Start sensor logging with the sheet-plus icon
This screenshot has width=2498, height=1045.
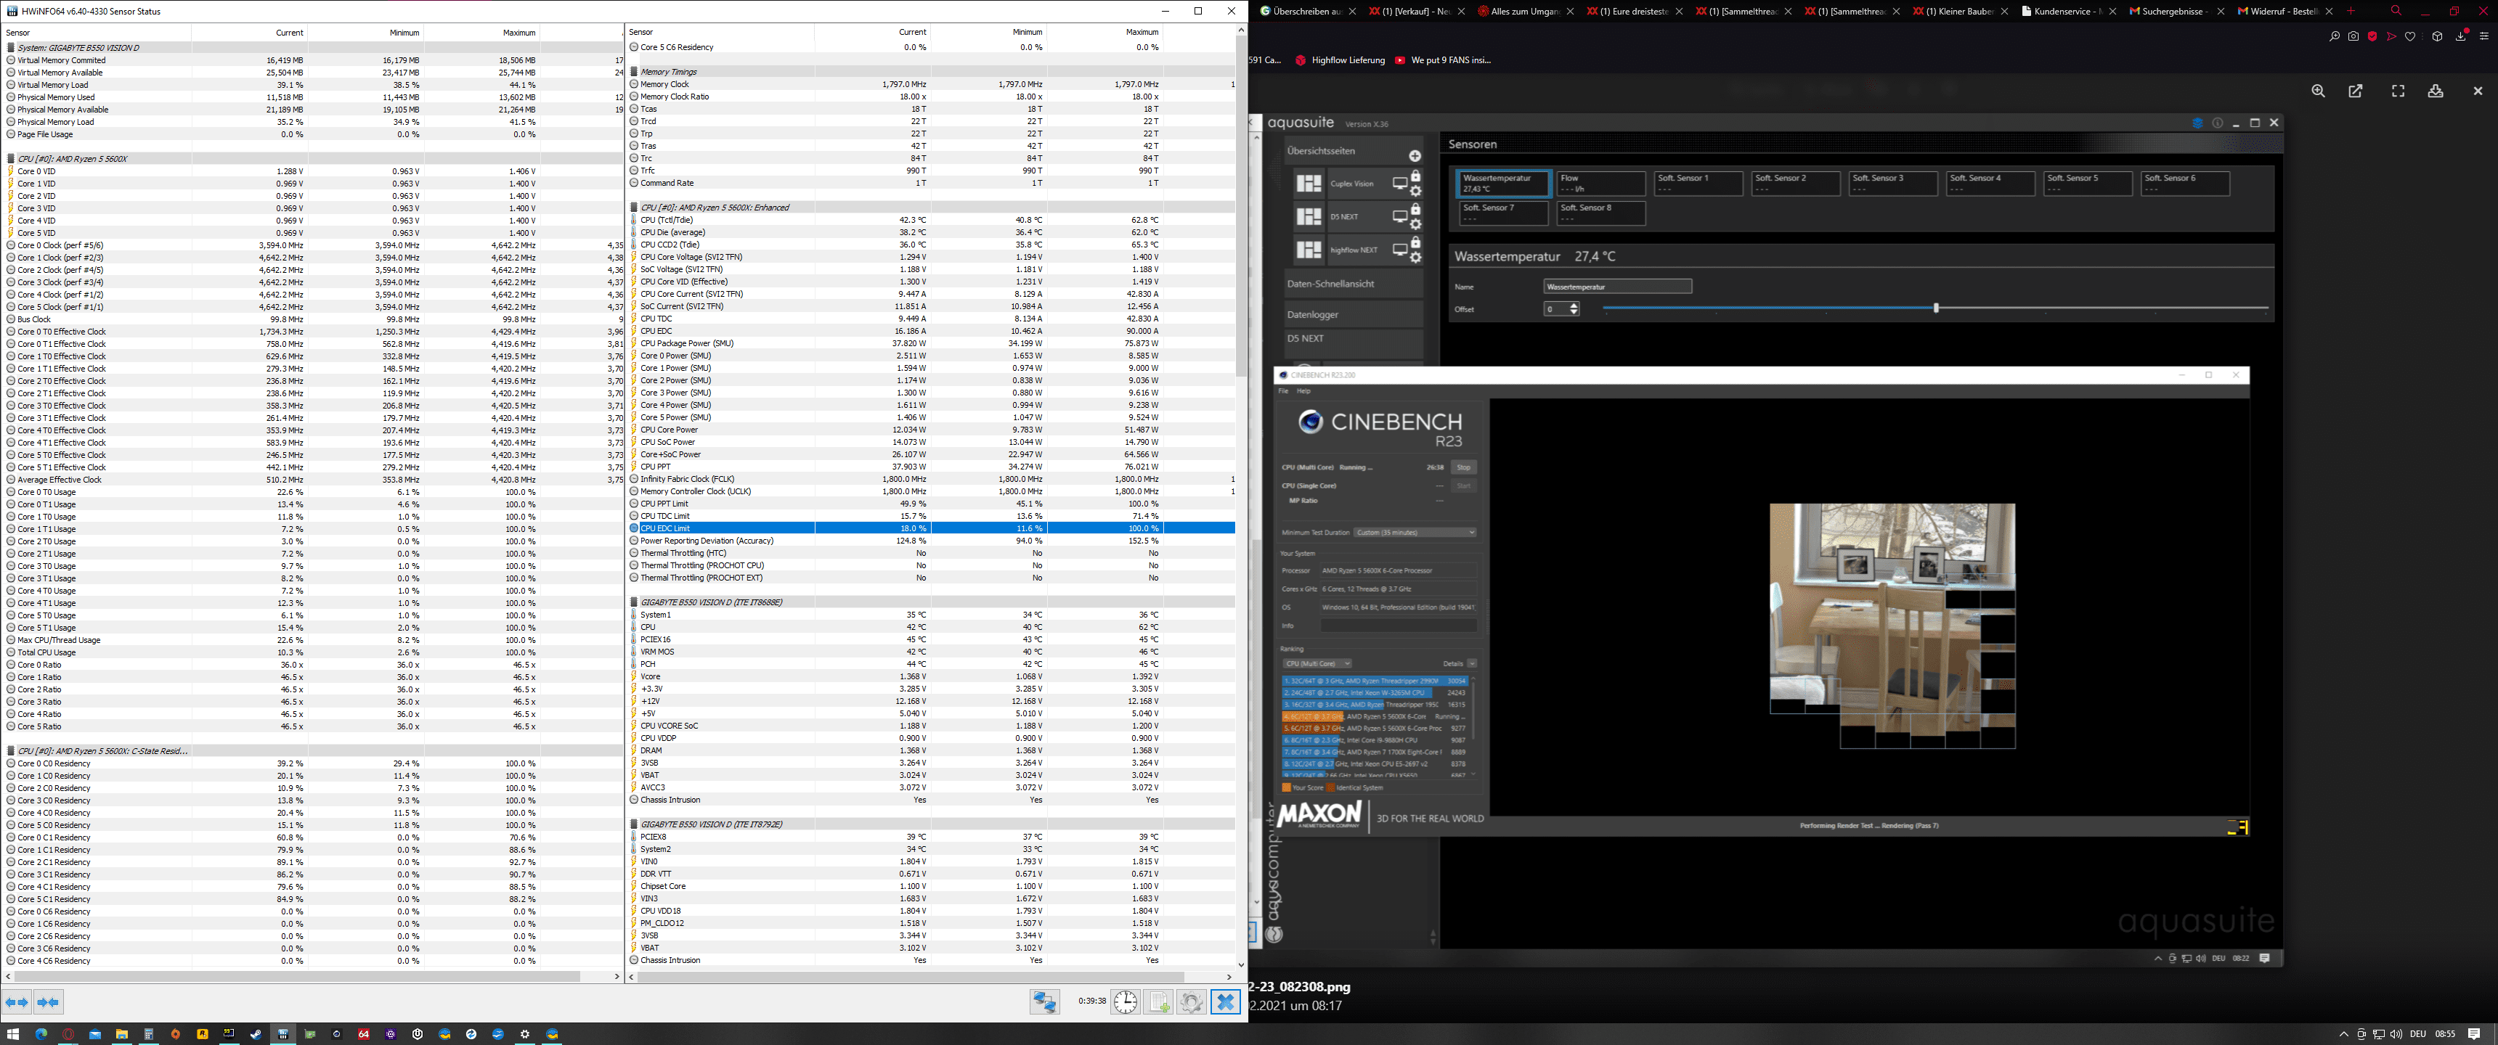click(1159, 1002)
